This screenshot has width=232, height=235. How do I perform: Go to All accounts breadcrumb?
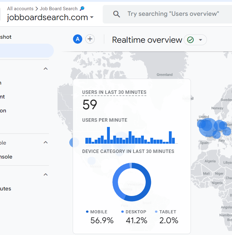(20, 9)
